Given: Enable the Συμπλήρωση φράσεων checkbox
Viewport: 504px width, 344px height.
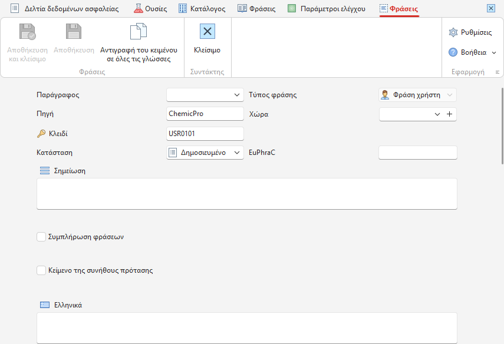Looking at the screenshot, I should [41, 237].
